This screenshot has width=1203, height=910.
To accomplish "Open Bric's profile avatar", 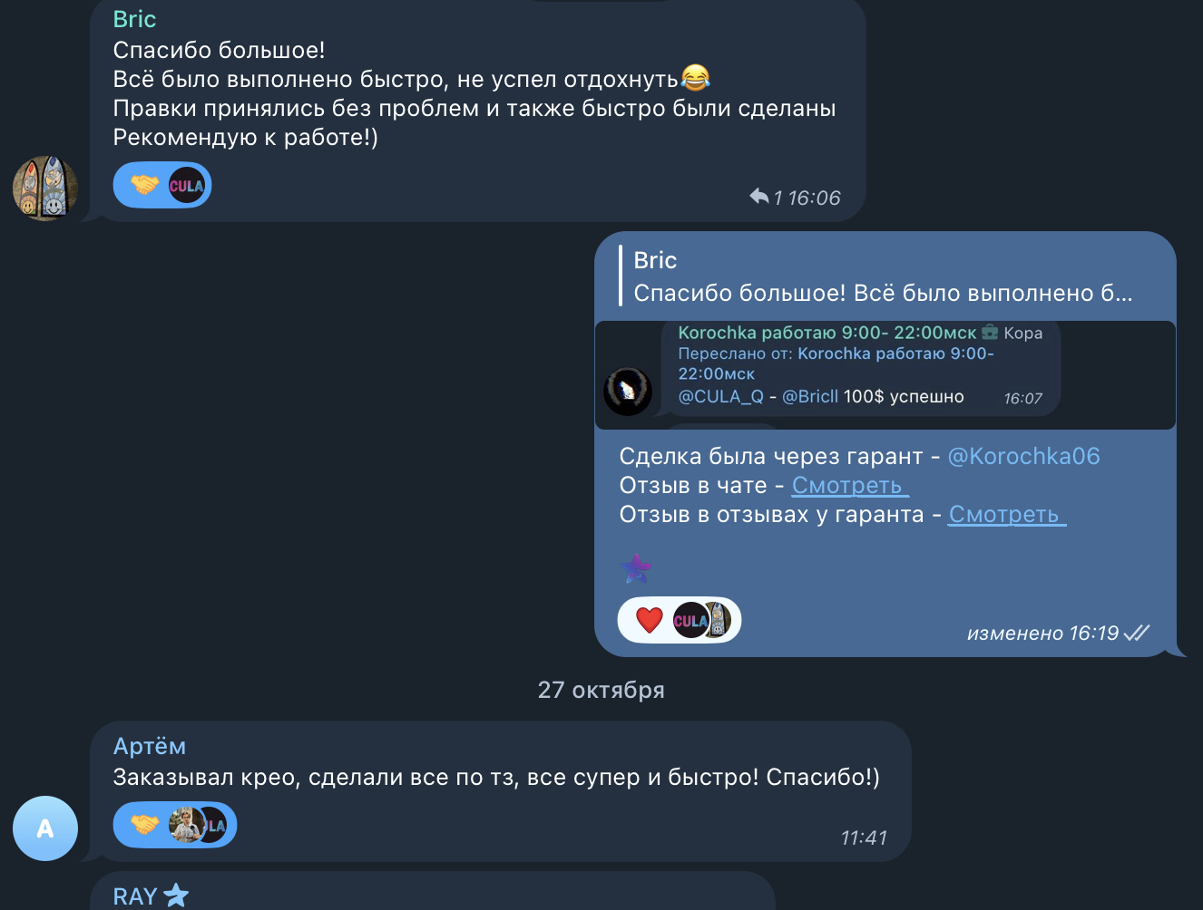I will tap(45, 189).
